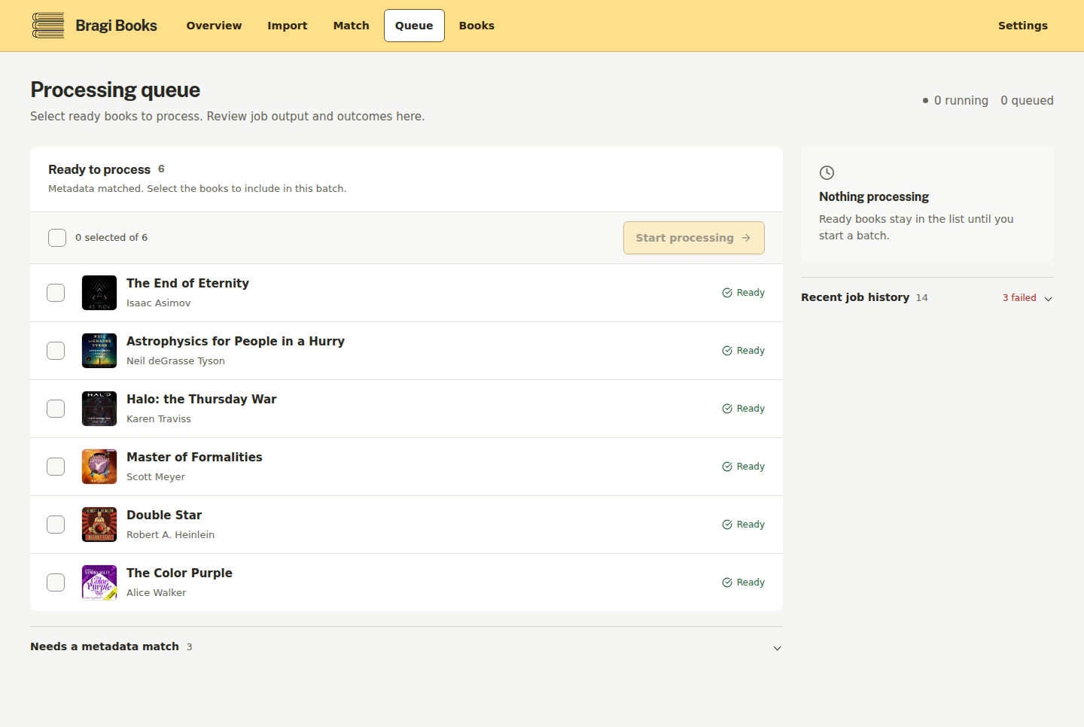Click the Start processing button
Viewport: 1084px width, 727px height.
(694, 238)
